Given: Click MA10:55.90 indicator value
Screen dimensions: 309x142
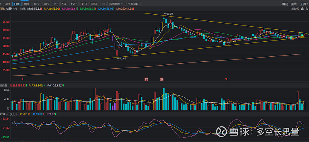Looking at the screenshot, I should 52,8.
